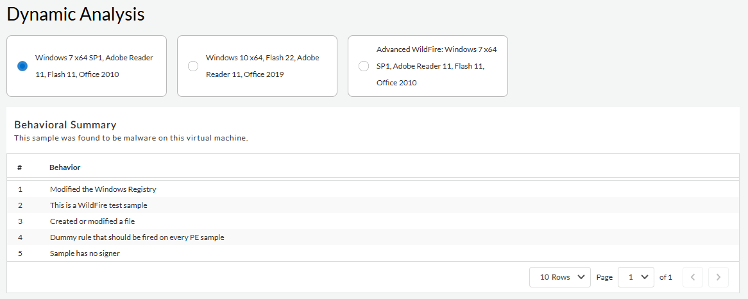Click the Windows 10 x64, Flash 22 card text
Screen dimensions: 748x299
tap(262, 66)
